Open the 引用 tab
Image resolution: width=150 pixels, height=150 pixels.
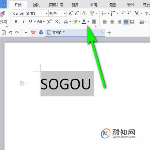click(75, 5)
